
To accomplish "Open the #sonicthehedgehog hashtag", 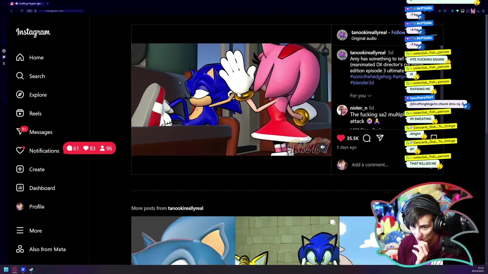I will pos(371,76).
